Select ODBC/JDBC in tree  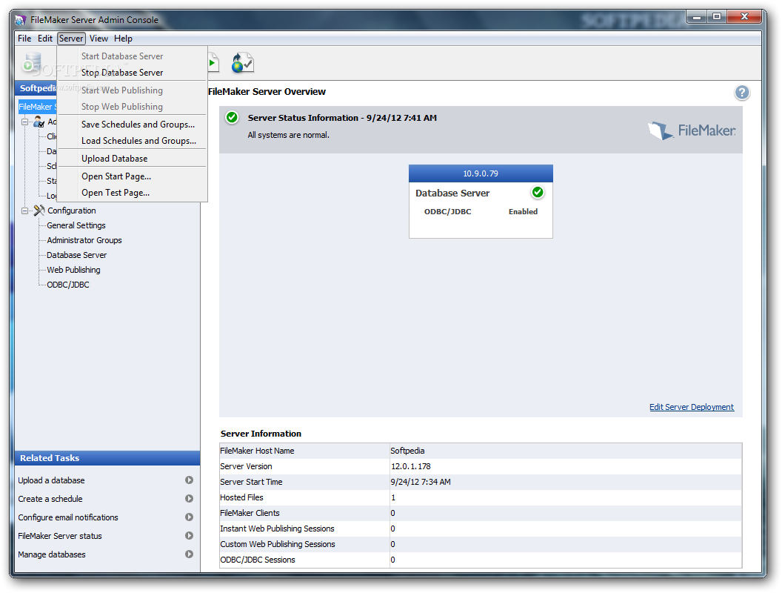(x=68, y=285)
